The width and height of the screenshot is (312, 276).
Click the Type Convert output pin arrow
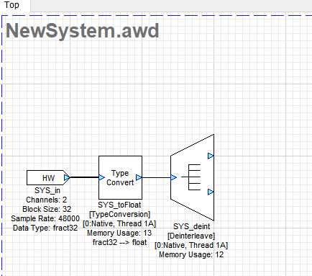pyautogui.click(x=139, y=177)
